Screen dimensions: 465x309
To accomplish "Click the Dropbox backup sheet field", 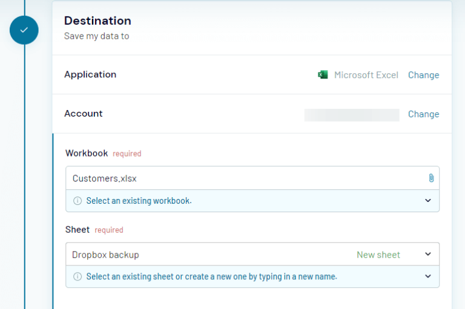I will [x=252, y=254].
